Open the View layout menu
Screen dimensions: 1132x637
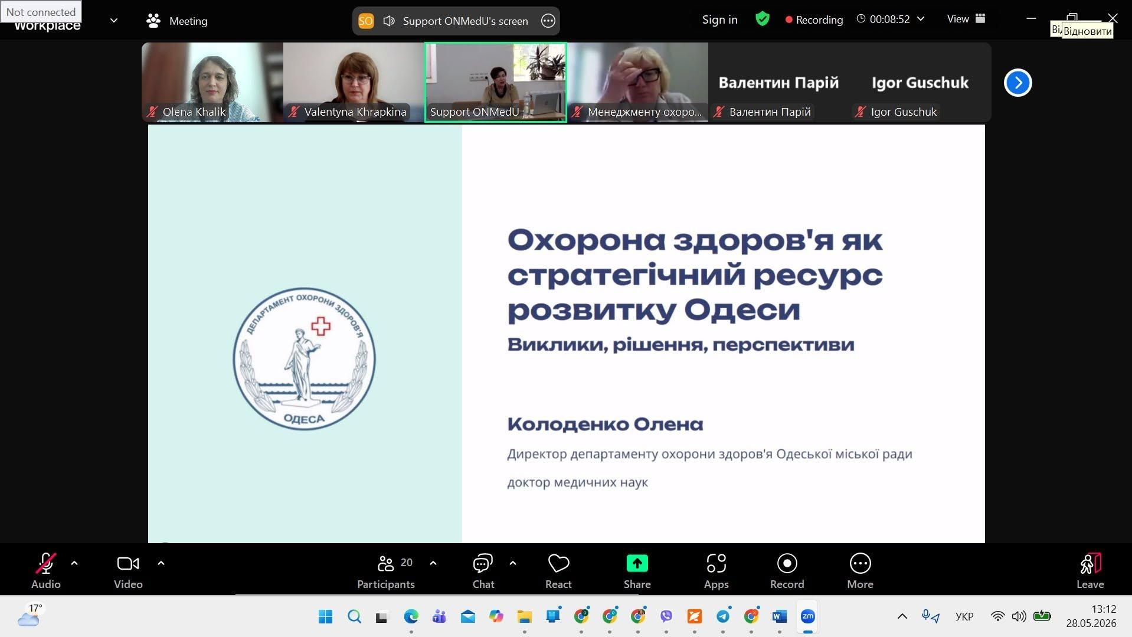pos(966,19)
